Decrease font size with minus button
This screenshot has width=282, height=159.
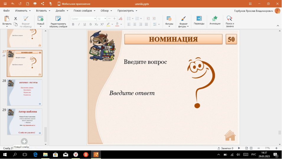[109, 19]
